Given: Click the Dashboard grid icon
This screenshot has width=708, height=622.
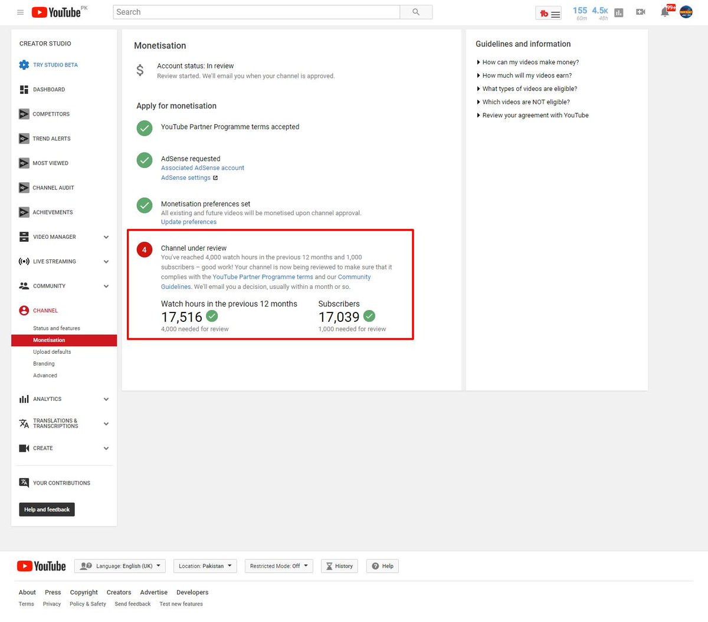Looking at the screenshot, I should coord(24,90).
